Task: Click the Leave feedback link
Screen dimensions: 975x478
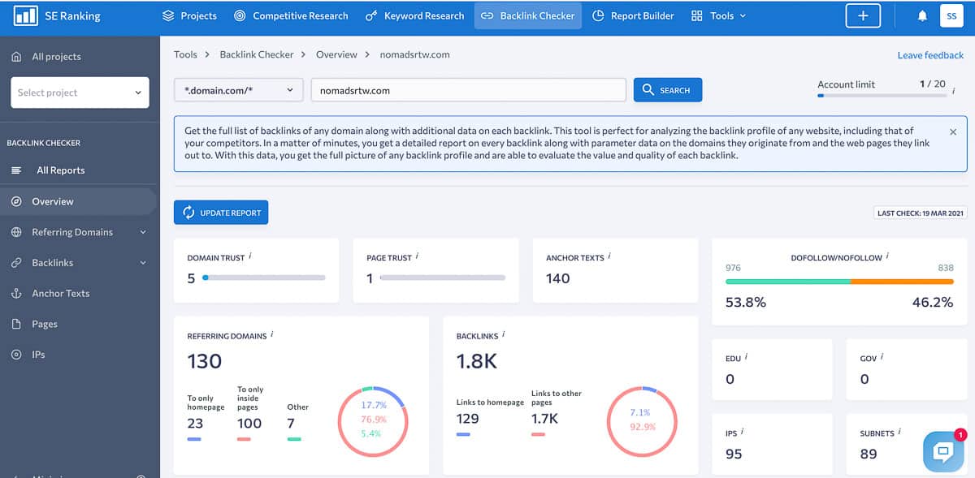Action: tap(929, 55)
